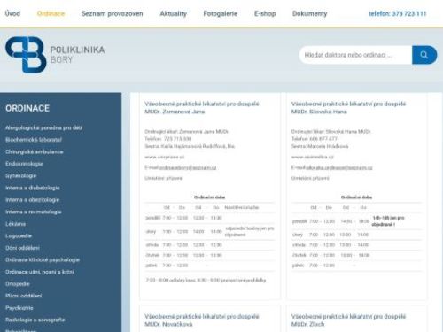The width and height of the screenshot is (443, 332).
Task: Open Radiologie a sonografie sidebar link
Action: 35,320
